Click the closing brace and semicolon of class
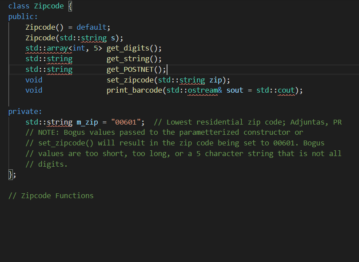Screen dimensions: 359x262 click(12, 175)
